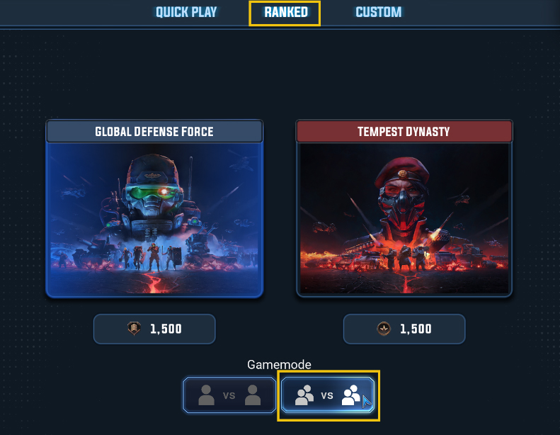Click the VS text in the team gamemode button

coord(327,396)
